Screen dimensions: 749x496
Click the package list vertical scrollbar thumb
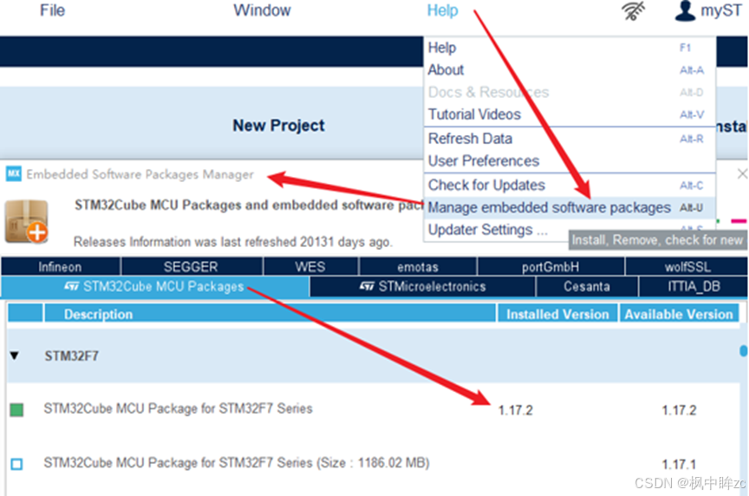[743, 350]
